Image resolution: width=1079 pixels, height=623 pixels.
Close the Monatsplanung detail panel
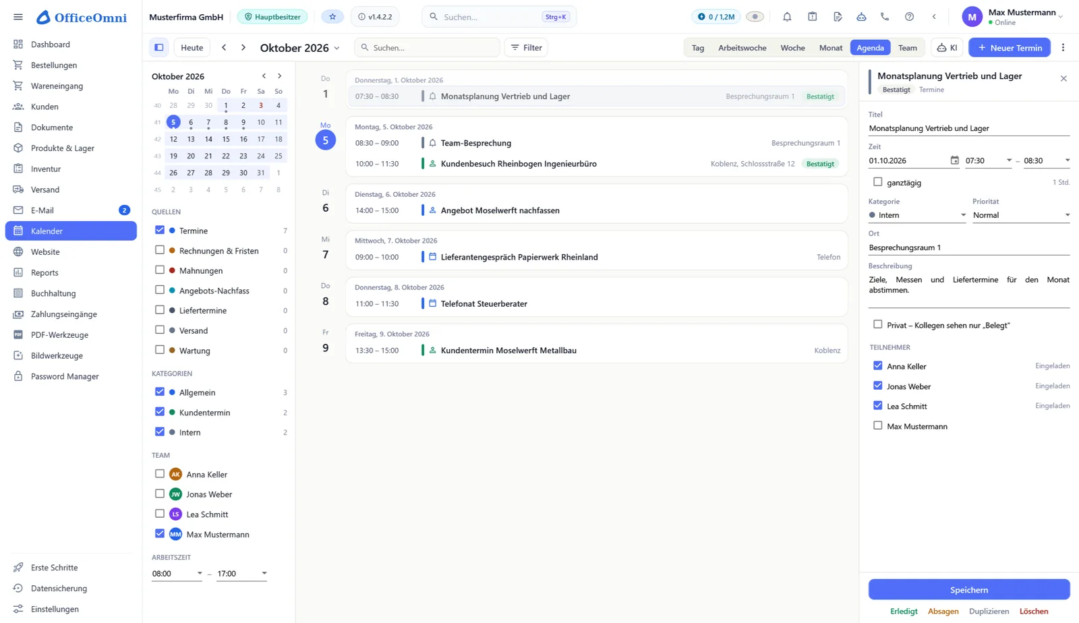(x=1063, y=79)
